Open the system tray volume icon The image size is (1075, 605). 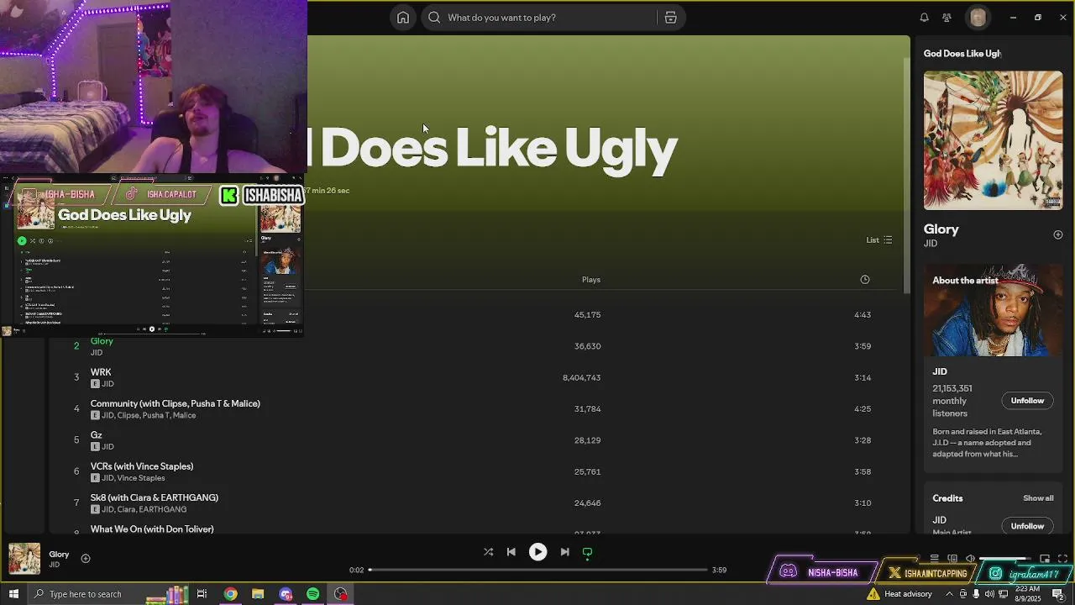988,594
